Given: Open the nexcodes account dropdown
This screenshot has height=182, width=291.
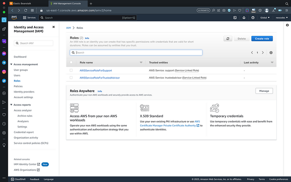Looking at the screenshot, I should tap(282, 18).
